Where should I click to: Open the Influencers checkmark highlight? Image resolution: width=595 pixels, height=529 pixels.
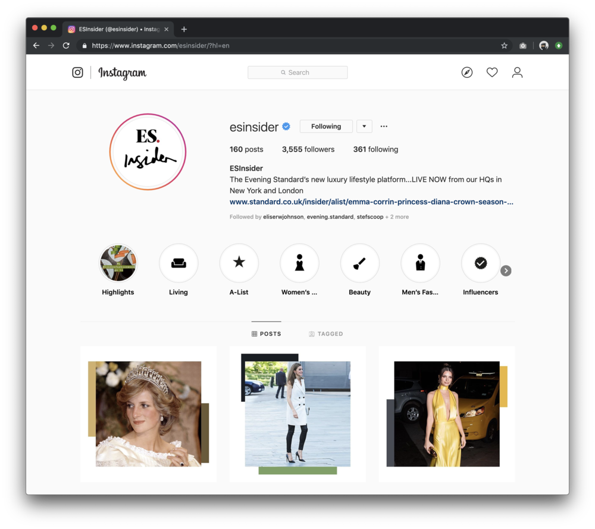click(480, 263)
